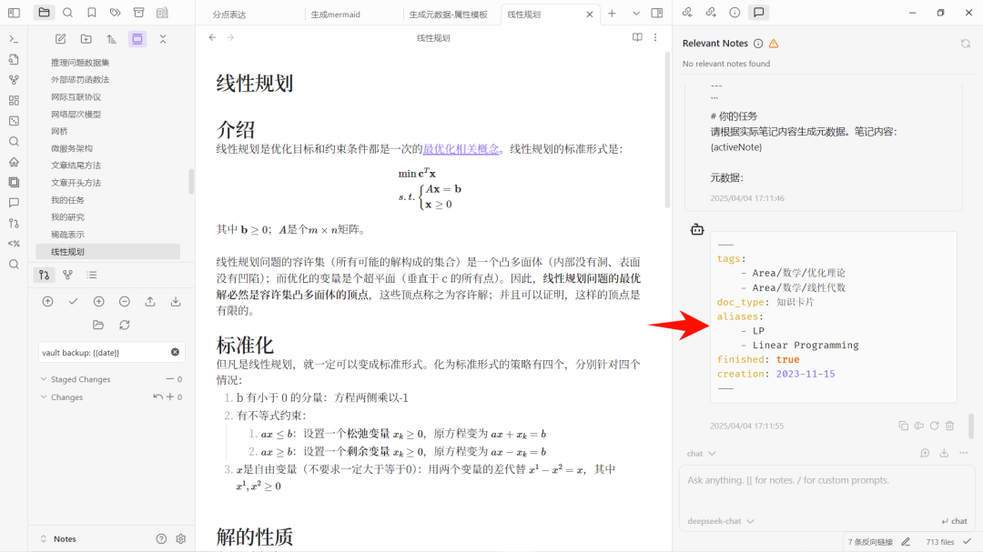The height and width of the screenshot is (552, 983).
Task: Collapse the Changes section chevron
Action: (44, 397)
